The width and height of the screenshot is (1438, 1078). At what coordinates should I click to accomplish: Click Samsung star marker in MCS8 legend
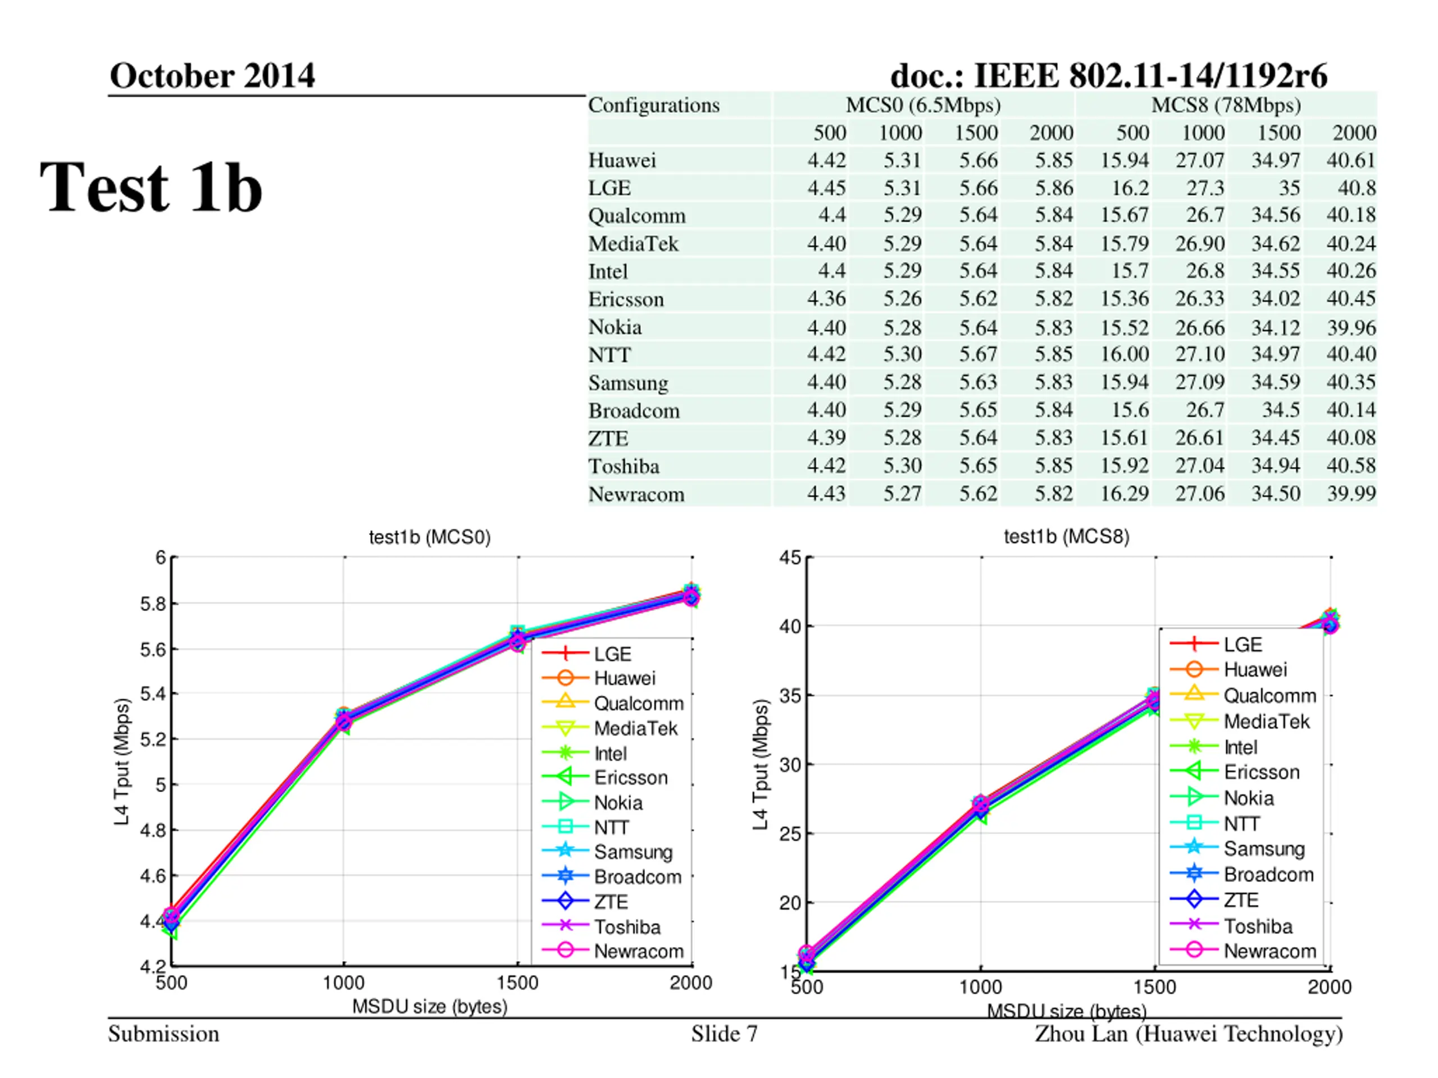click(1194, 847)
